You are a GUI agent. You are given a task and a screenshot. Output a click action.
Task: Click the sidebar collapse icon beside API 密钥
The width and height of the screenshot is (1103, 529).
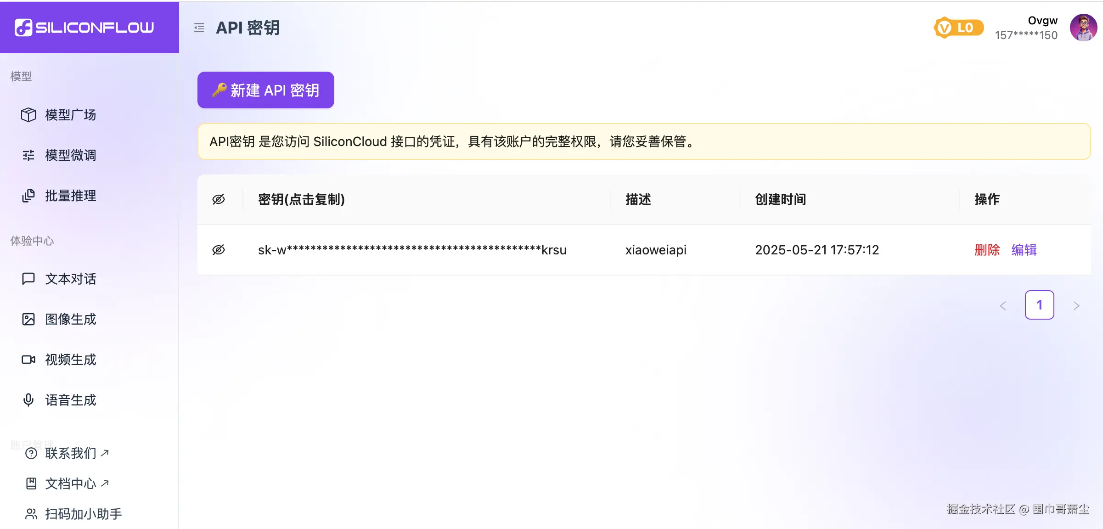[x=199, y=28]
